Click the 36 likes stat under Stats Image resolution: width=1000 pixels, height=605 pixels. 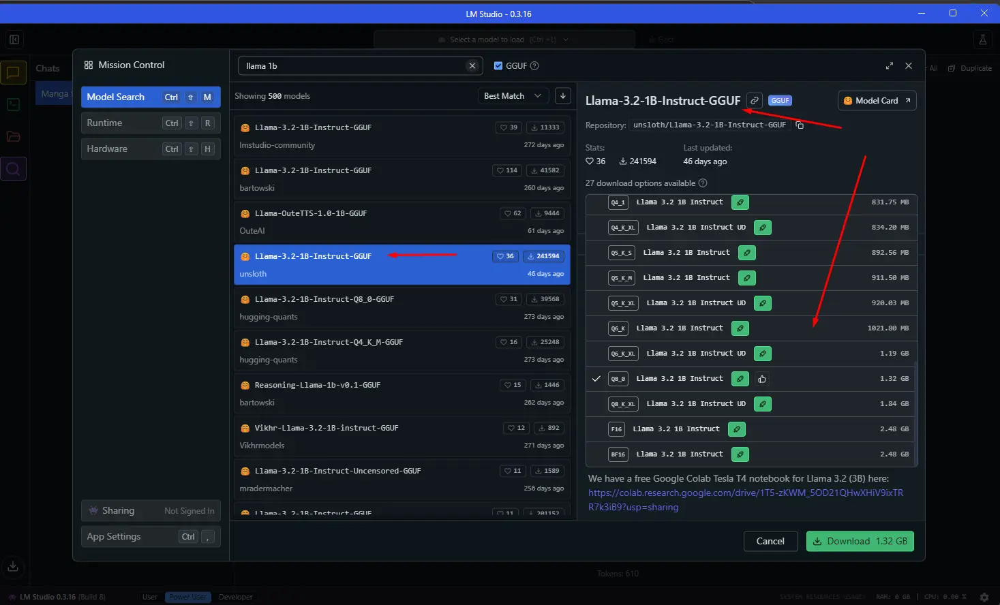pyautogui.click(x=595, y=161)
